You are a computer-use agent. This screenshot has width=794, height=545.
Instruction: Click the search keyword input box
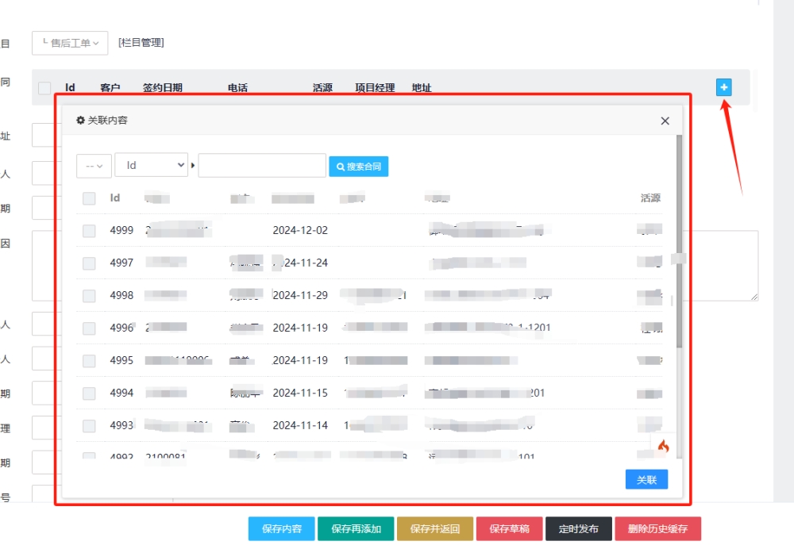tap(262, 165)
